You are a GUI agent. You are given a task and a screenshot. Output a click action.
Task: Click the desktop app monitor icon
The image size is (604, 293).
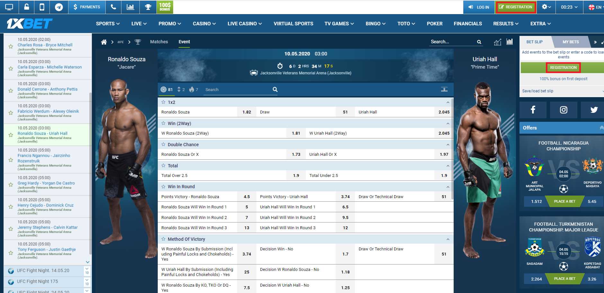pos(9,7)
